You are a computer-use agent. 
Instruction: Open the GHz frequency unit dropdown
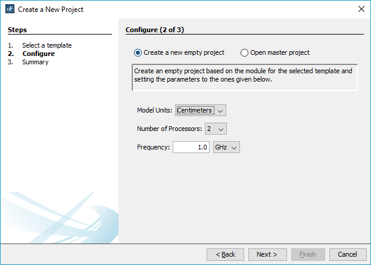pos(226,147)
